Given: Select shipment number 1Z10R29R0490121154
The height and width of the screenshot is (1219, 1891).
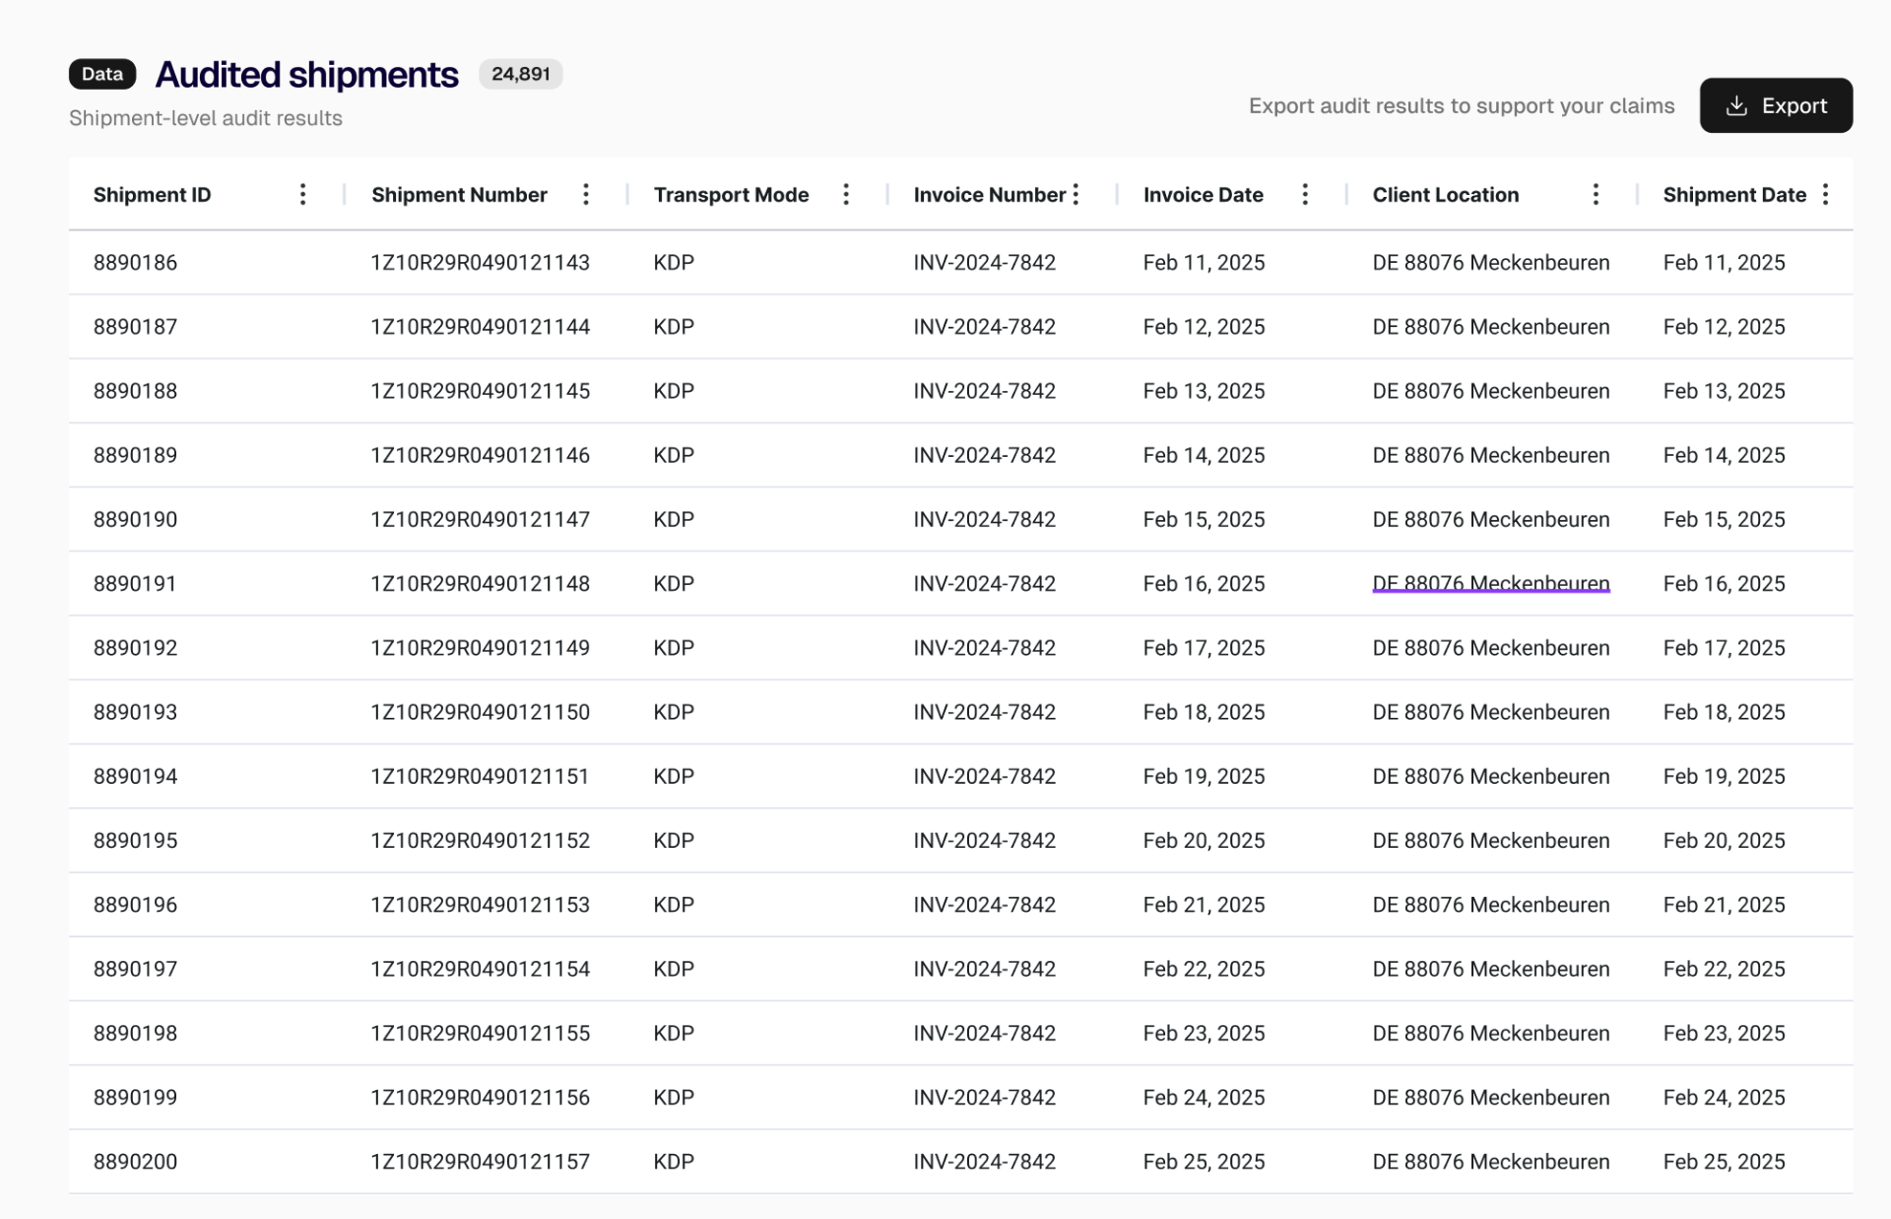Looking at the screenshot, I should [481, 969].
